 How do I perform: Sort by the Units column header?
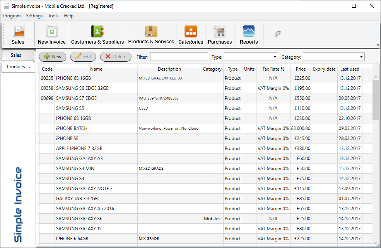coord(249,69)
